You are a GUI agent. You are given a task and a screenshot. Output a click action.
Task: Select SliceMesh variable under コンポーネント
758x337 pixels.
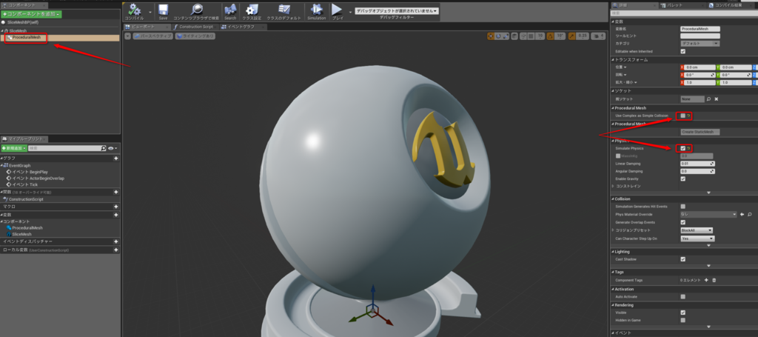click(x=19, y=234)
